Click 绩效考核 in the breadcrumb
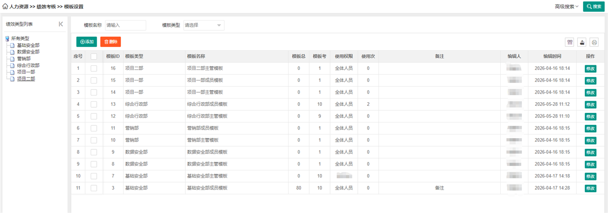The width and height of the screenshot is (608, 213). 47,7
